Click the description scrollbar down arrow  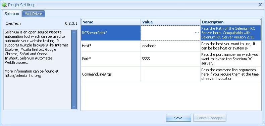74,107
